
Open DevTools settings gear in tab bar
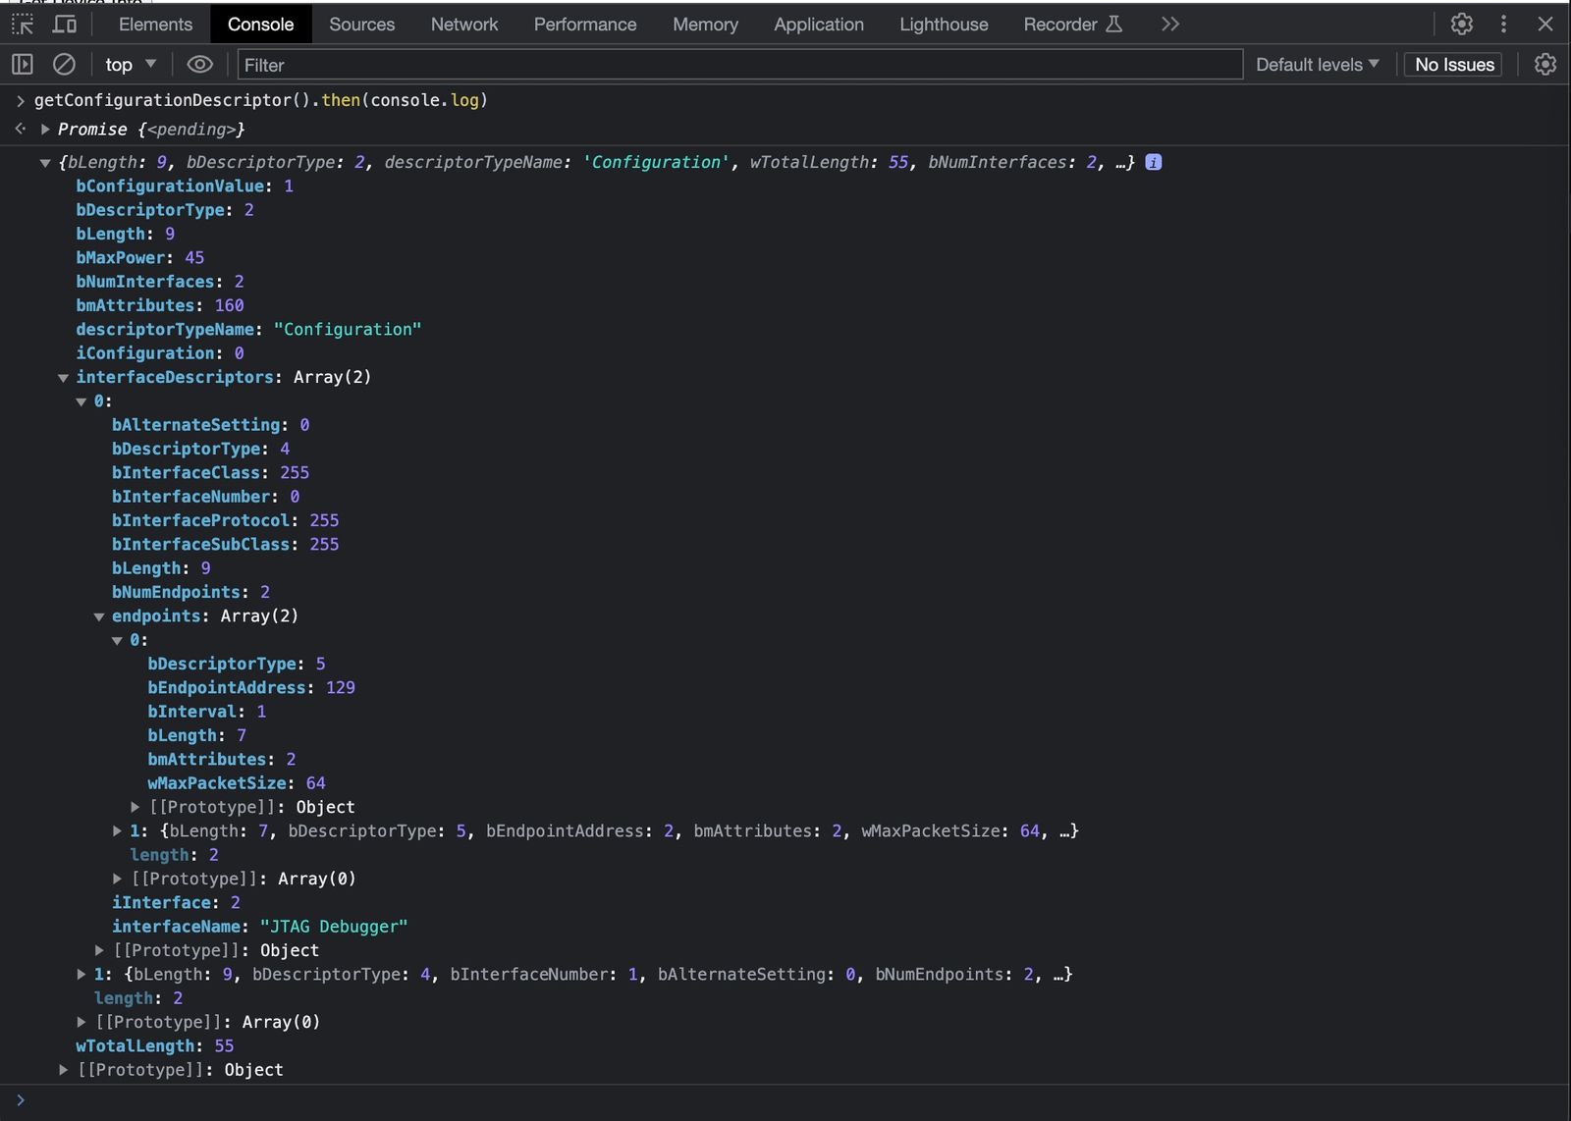tap(1461, 25)
